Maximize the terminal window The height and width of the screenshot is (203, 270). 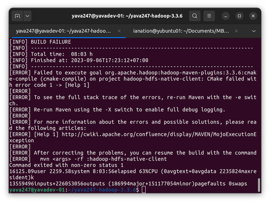coord(239,16)
